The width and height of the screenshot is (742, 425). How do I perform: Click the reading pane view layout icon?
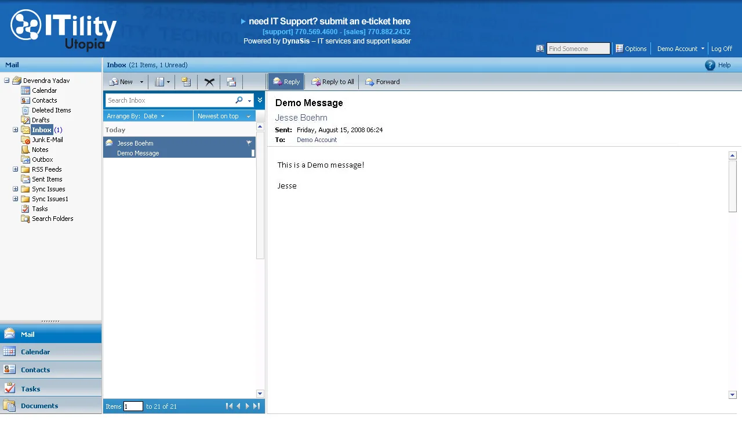159,82
